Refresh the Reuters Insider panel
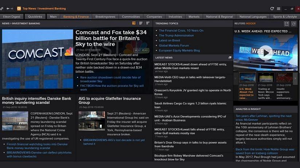300x168 pixels. [294, 24]
